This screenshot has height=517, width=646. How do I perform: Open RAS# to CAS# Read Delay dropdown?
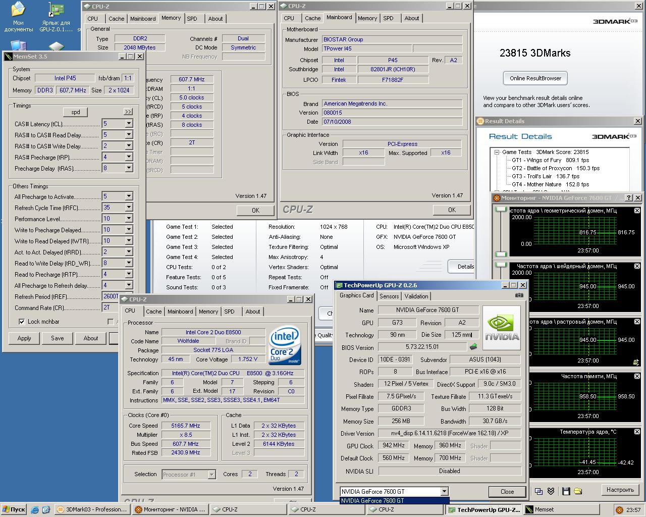129,135
